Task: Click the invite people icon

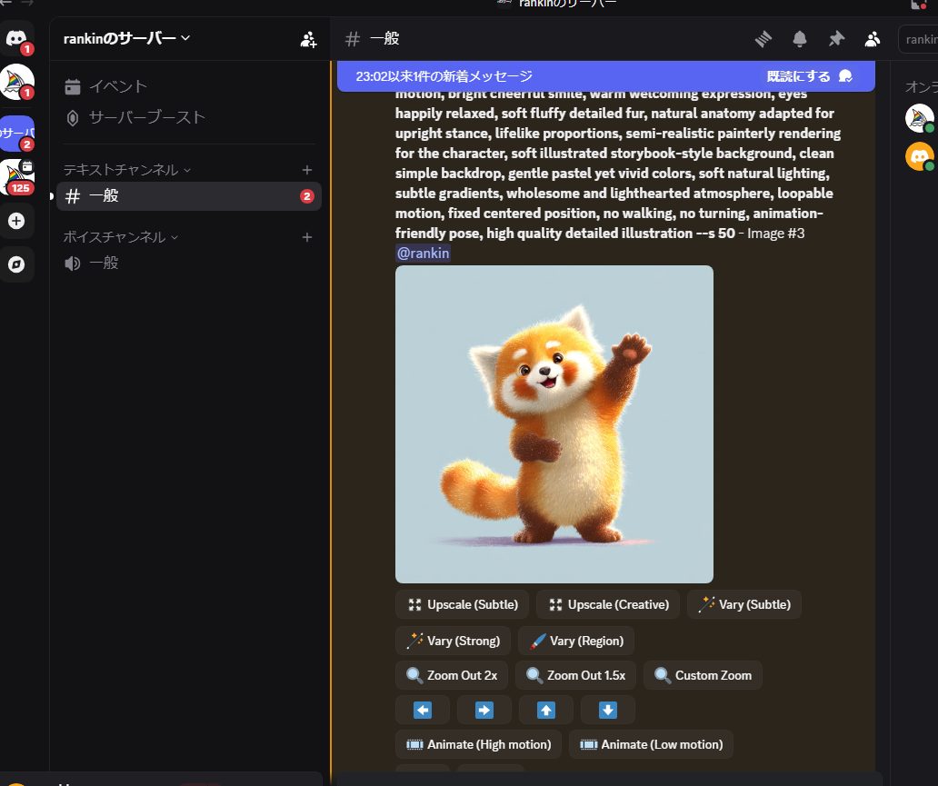Action: (308, 39)
